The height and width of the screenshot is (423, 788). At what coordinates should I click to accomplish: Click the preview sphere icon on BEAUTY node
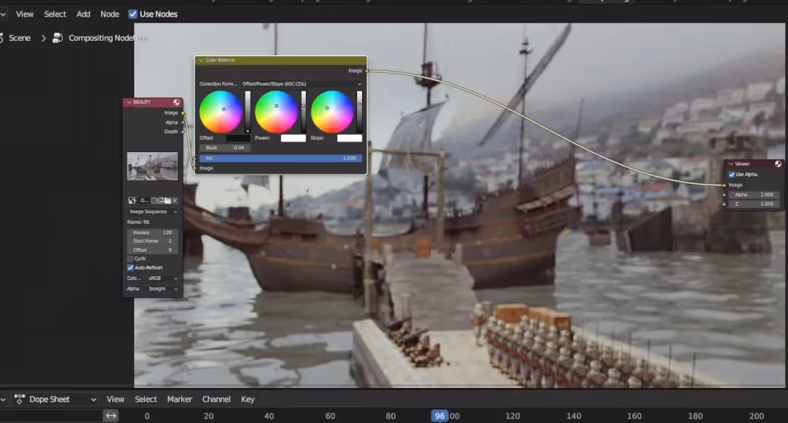pyautogui.click(x=177, y=102)
